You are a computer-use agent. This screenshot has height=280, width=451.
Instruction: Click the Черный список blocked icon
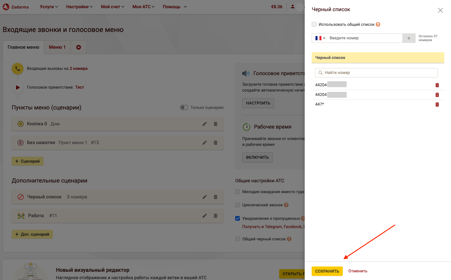[21, 197]
